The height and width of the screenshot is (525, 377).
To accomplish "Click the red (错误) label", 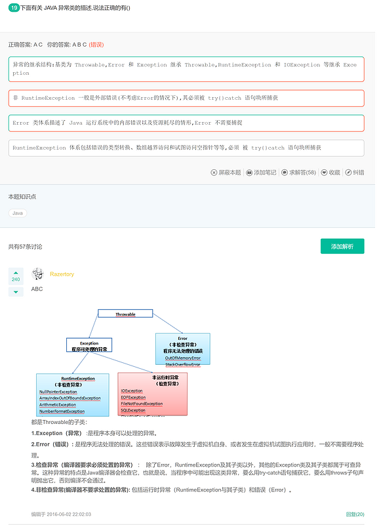I will (96, 45).
